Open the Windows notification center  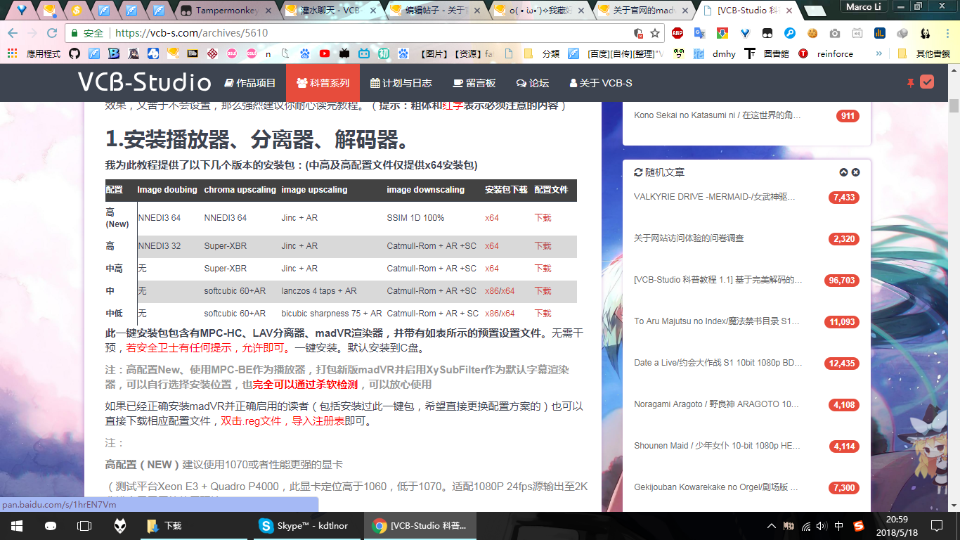[936, 525]
